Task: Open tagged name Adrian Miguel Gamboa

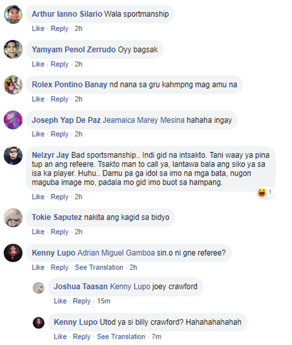Action: click(x=116, y=253)
